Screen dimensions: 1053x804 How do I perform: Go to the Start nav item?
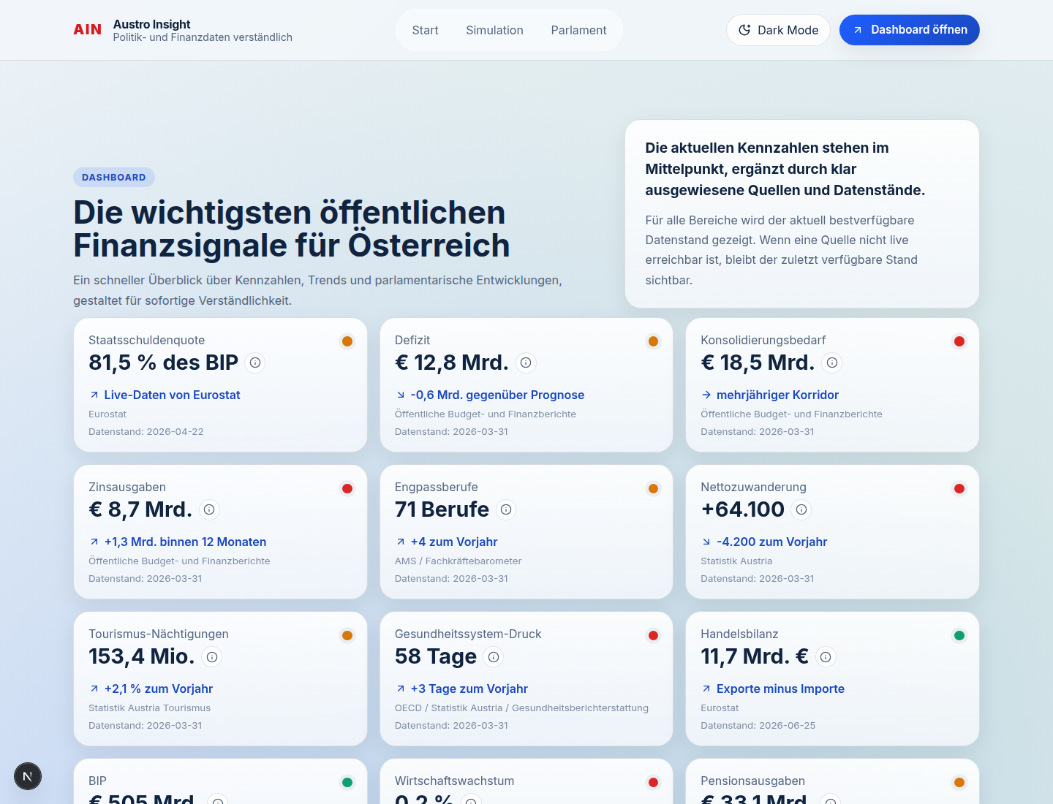click(425, 30)
